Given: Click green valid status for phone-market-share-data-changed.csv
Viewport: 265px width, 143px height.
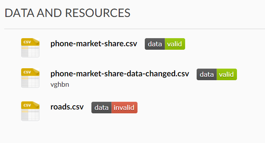Looking at the screenshot, I should [x=227, y=74].
